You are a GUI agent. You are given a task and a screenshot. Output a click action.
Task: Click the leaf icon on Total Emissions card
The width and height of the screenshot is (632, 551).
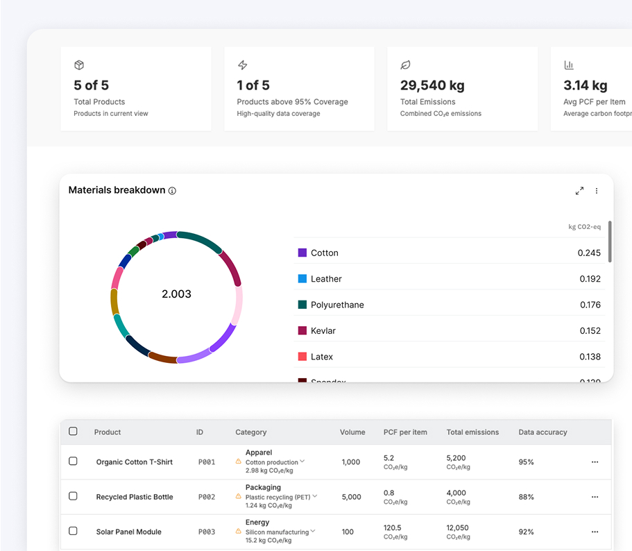[405, 65]
